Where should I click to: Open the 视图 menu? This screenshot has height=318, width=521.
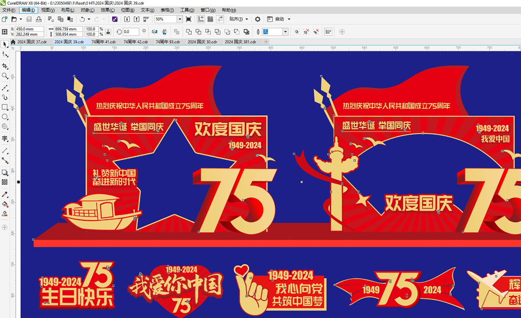click(x=48, y=10)
